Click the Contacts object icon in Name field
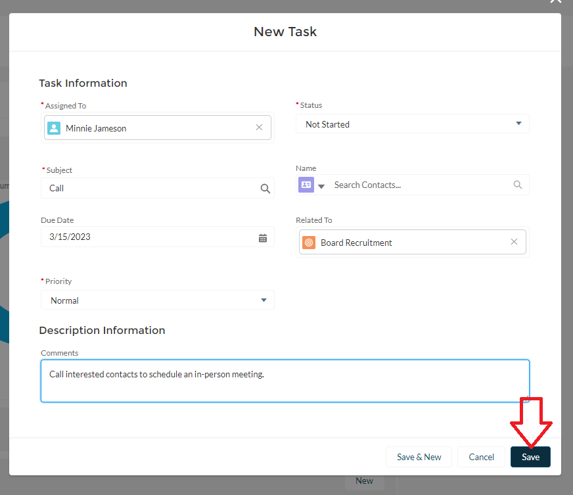Image resolution: width=573 pixels, height=495 pixels. click(x=306, y=185)
